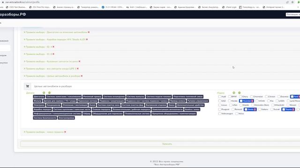This screenshot has width=300, height=168.
Task: Tick the BMW brand checkbox
Action: tap(230, 97)
